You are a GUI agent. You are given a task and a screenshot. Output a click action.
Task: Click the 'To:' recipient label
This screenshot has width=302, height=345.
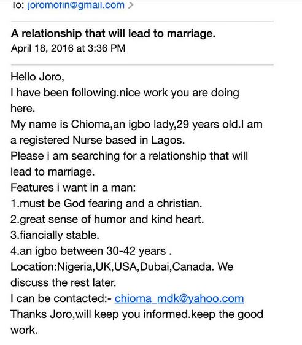coord(18,5)
